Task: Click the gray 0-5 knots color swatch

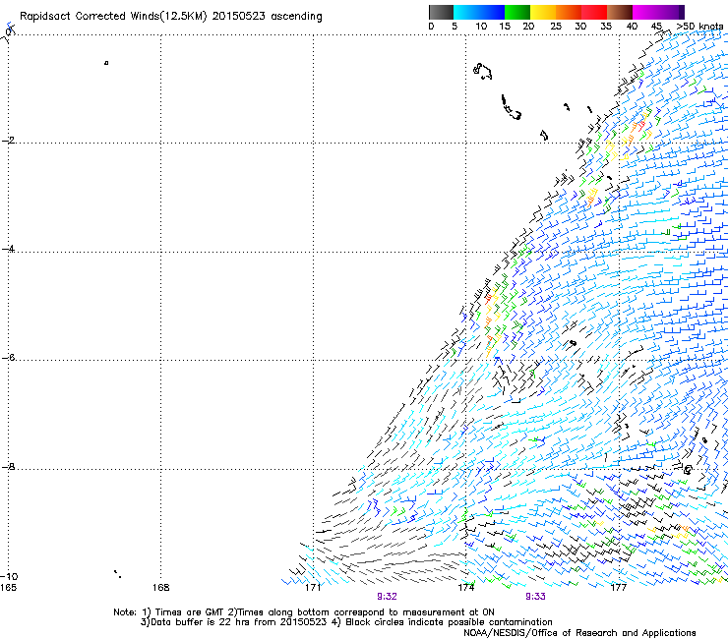Action: tap(441, 12)
